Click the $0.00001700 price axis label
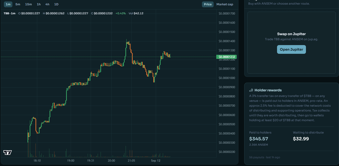The width and height of the screenshot is (339, 166). coord(227,13)
